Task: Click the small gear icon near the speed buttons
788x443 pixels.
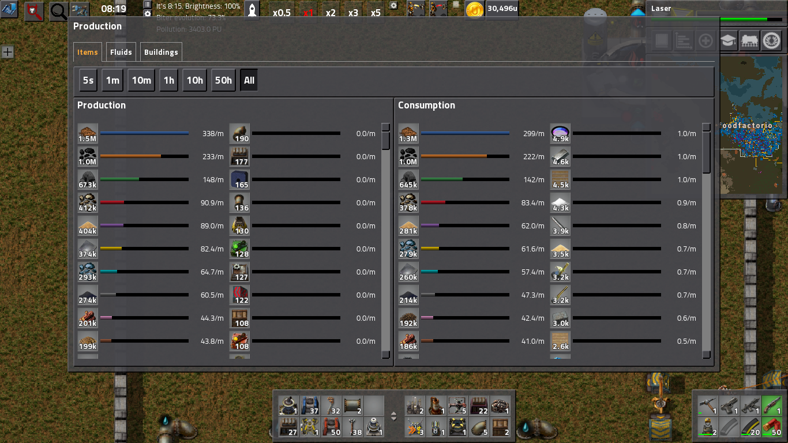Action: tap(394, 5)
